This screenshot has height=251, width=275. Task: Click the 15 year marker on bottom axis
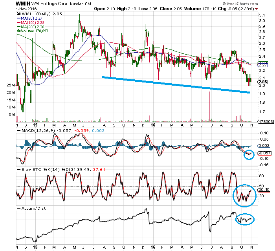[x=35, y=247]
